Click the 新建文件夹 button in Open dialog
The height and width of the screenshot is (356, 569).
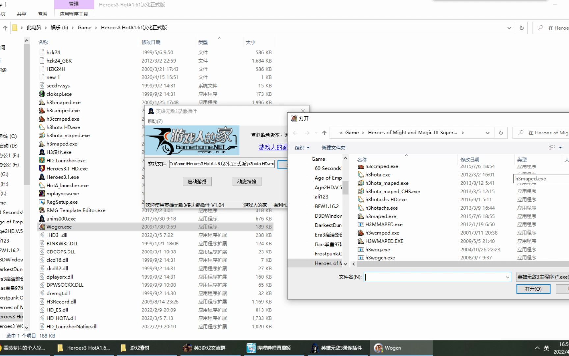coord(333,148)
